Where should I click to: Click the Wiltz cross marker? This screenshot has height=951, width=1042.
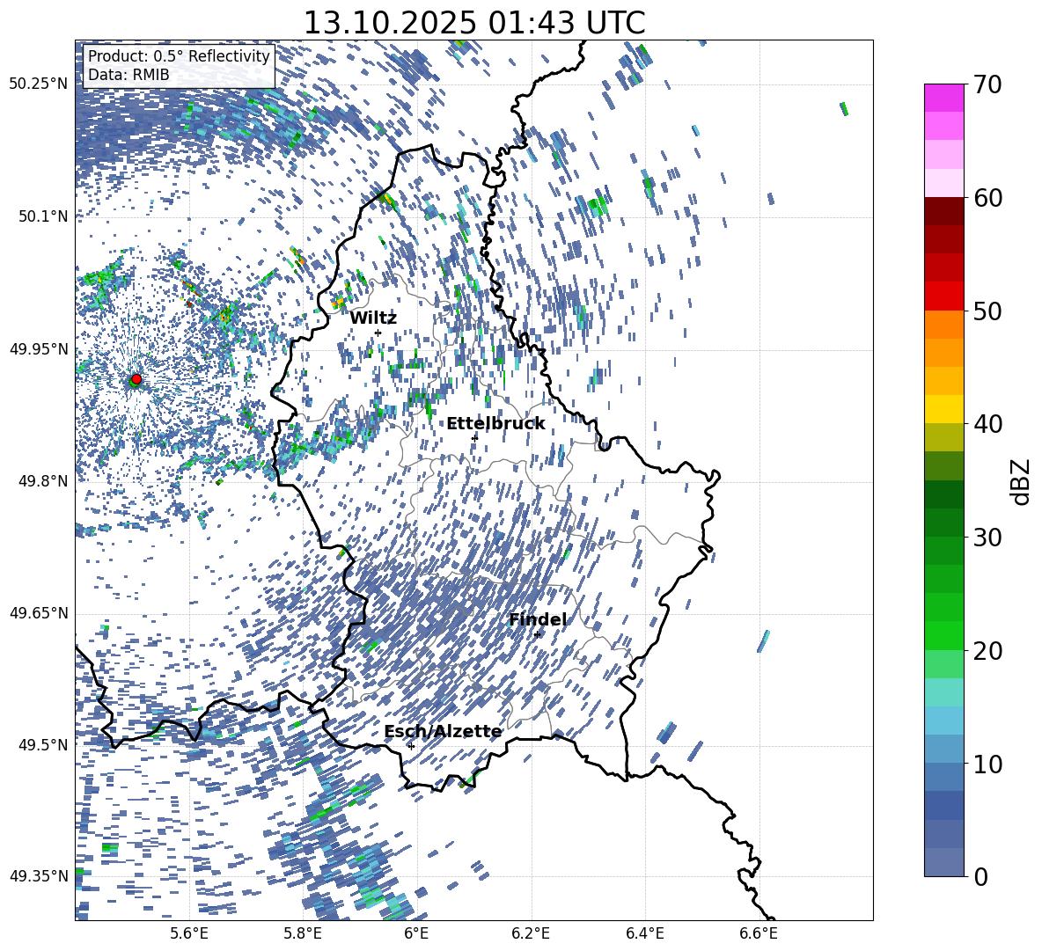pos(378,333)
